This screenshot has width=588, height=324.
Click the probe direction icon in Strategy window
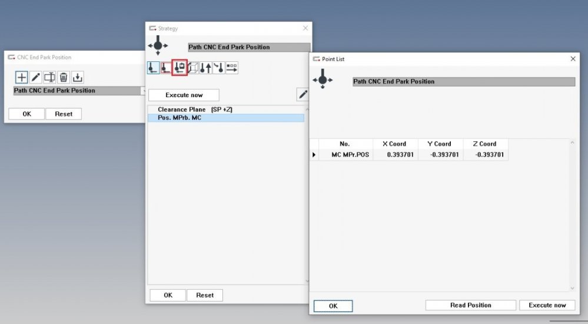[158, 45]
